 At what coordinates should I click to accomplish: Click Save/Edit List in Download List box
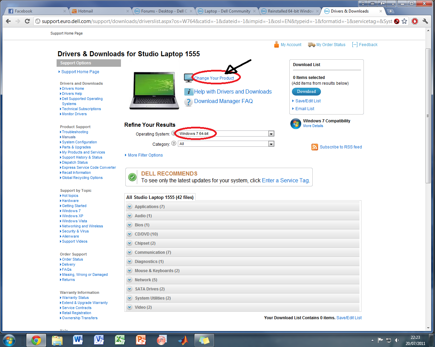pos(308,101)
